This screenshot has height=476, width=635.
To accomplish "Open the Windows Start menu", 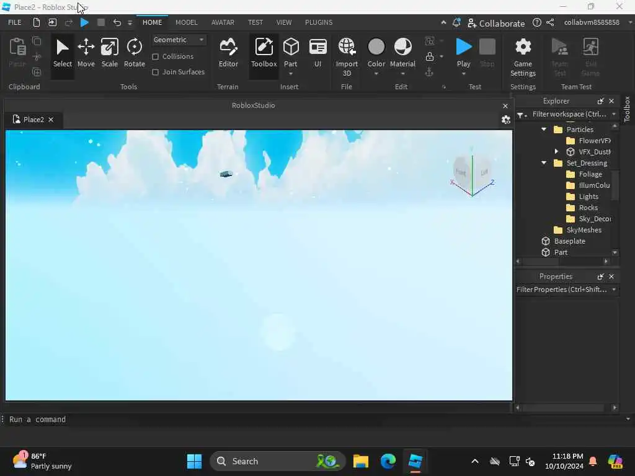I will [x=194, y=461].
